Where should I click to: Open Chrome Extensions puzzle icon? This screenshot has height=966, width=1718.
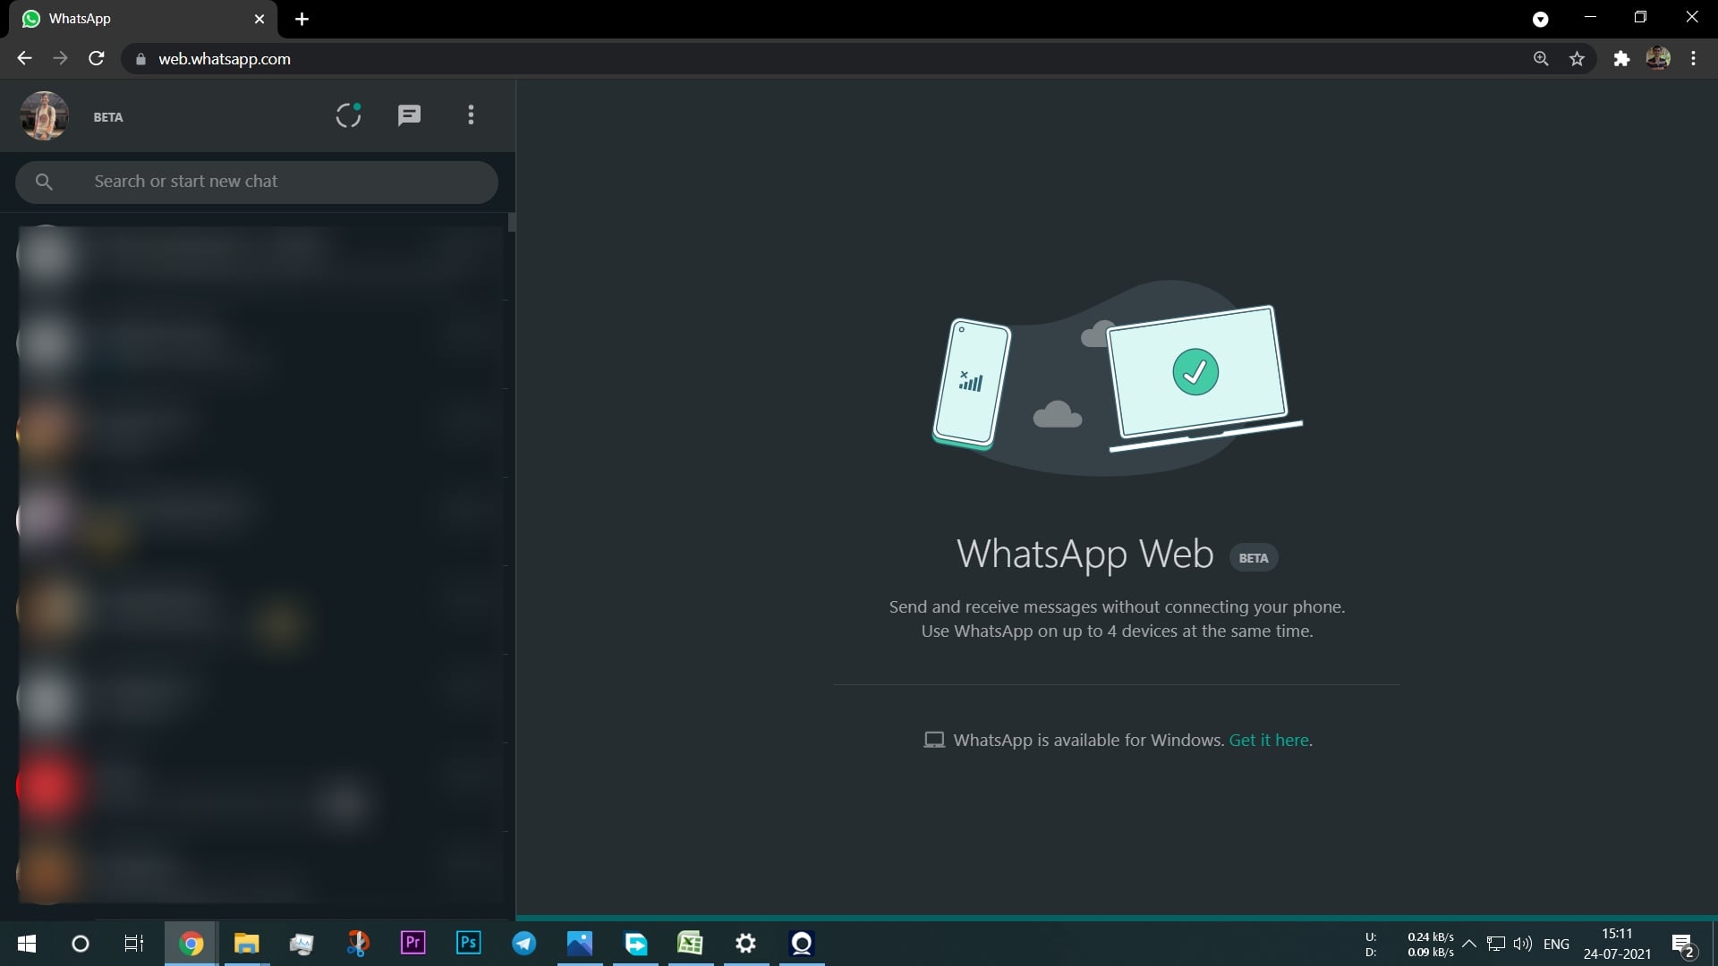[x=1621, y=59]
